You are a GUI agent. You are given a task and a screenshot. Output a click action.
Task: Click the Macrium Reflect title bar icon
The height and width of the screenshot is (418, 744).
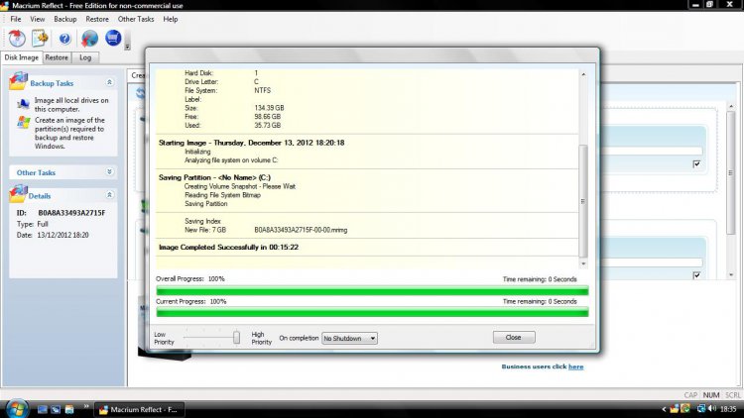(5, 6)
